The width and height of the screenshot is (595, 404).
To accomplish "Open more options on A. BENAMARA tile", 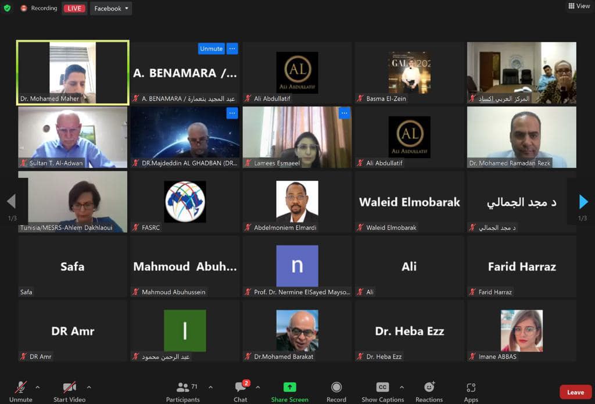I will point(232,49).
